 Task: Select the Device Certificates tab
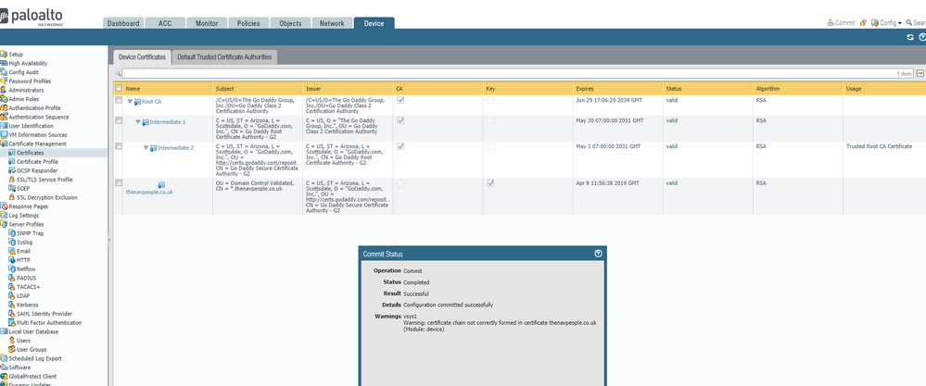click(142, 57)
